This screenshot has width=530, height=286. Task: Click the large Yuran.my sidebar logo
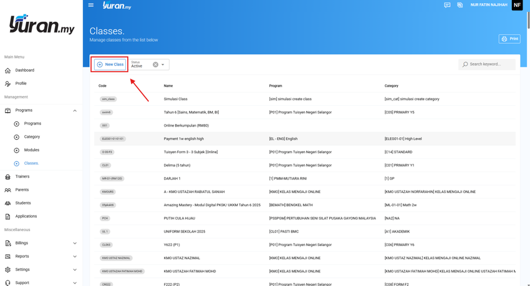pos(42,24)
